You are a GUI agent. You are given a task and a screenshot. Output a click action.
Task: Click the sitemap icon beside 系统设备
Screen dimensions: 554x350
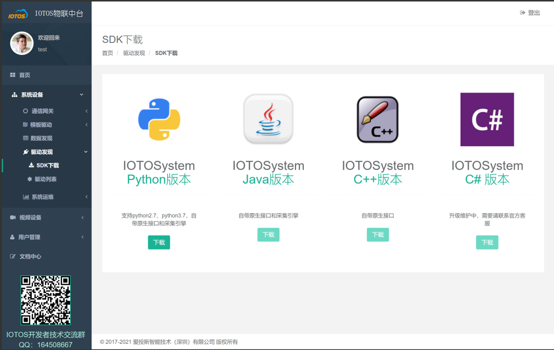[14, 95]
